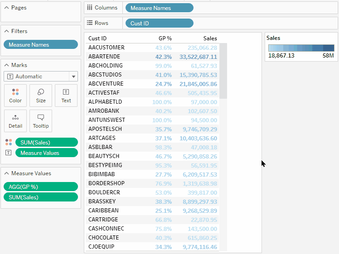Click the AGG(GP %) measure pill

pos(41,186)
